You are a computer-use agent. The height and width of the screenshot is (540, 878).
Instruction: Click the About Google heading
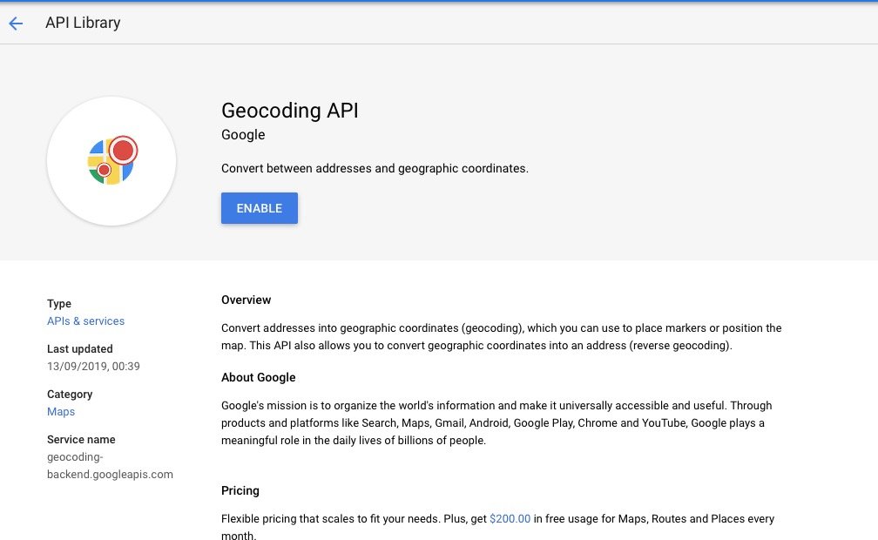point(258,377)
